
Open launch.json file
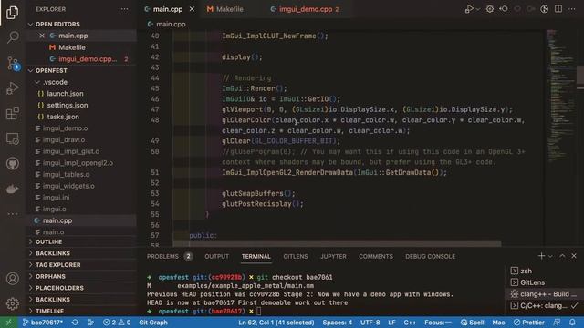(x=65, y=94)
